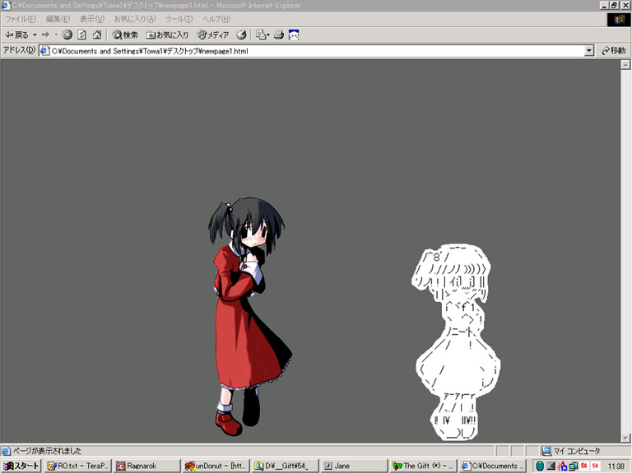This screenshot has width=632, height=474.
Task: Open the Back button history dropdown arrow
Action: pyautogui.click(x=35, y=35)
